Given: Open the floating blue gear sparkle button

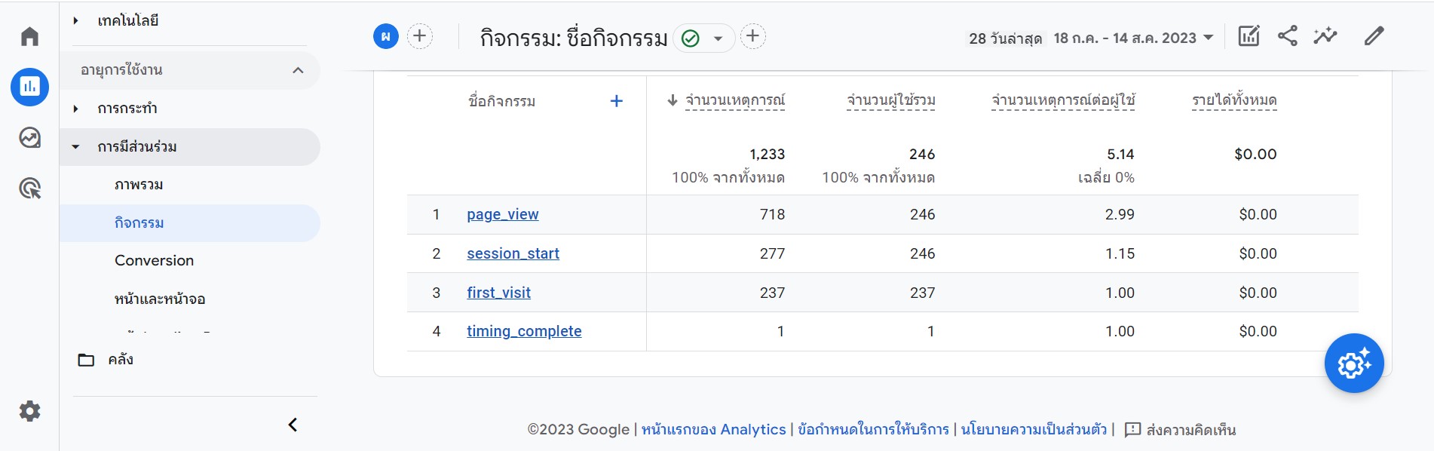Looking at the screenshot, I should coord(1353,364).
